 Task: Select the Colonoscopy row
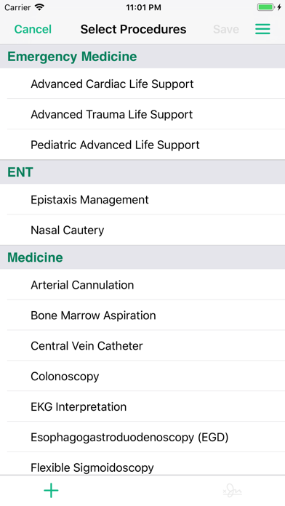point(142,376)
